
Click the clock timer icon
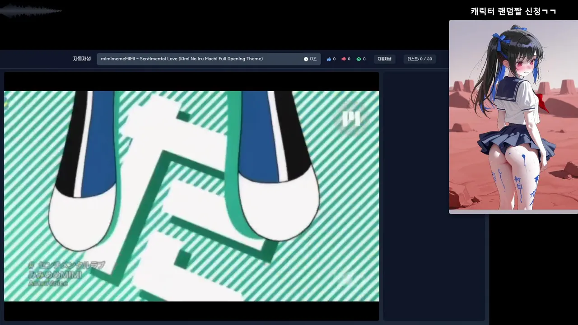point(306,59)
